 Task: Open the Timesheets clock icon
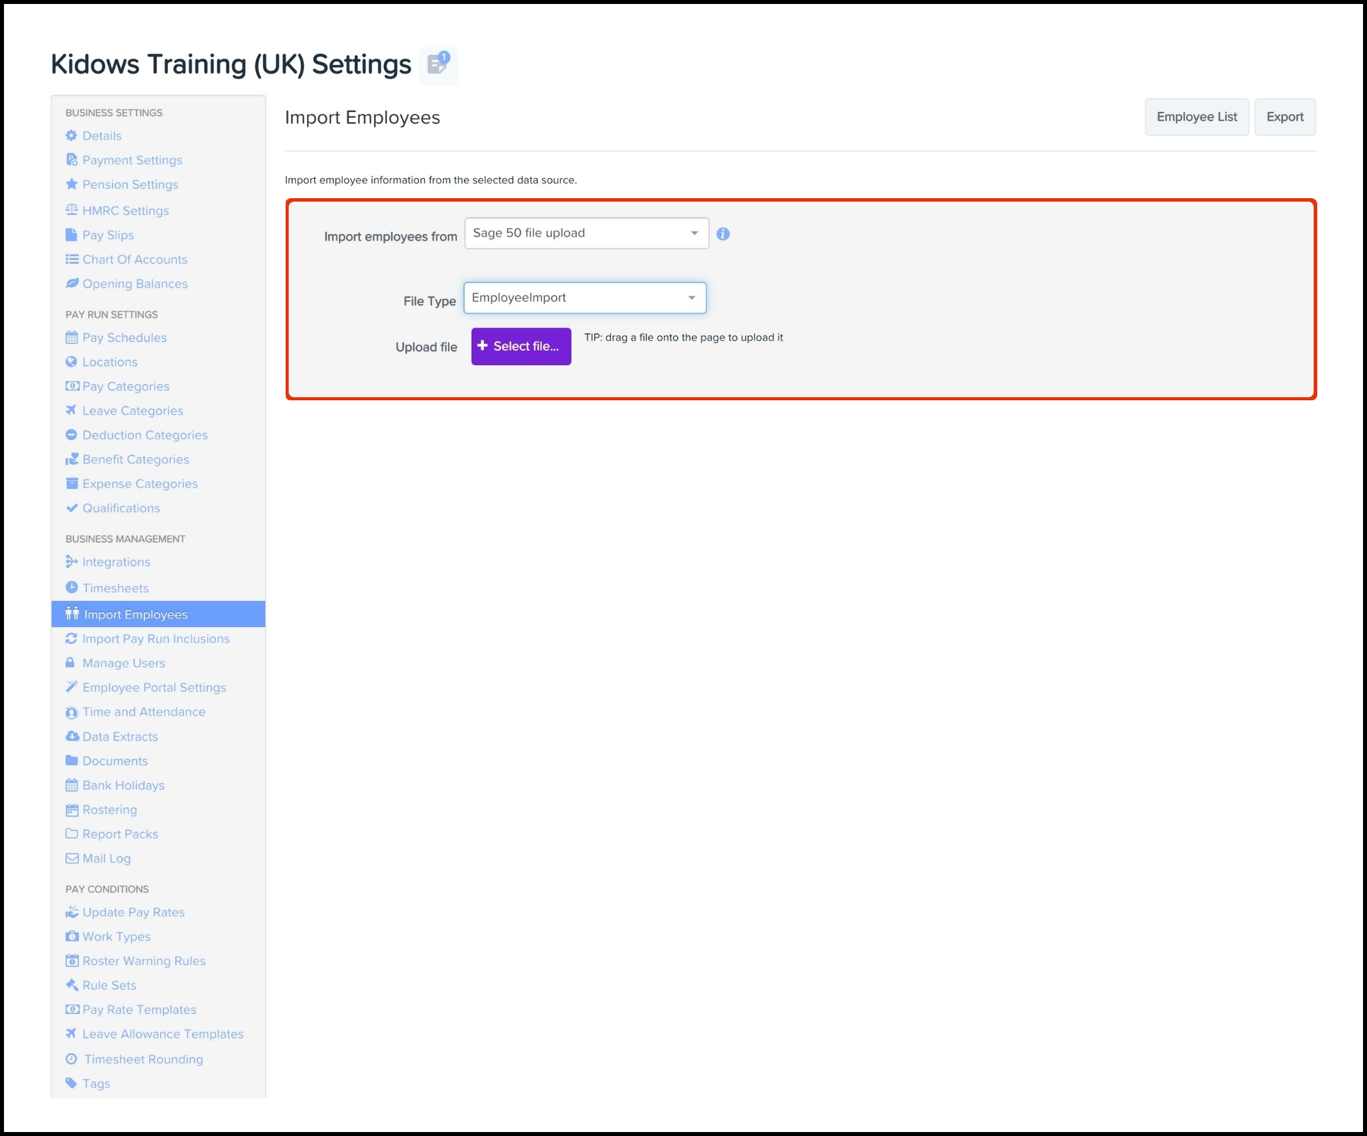point(73,587)
